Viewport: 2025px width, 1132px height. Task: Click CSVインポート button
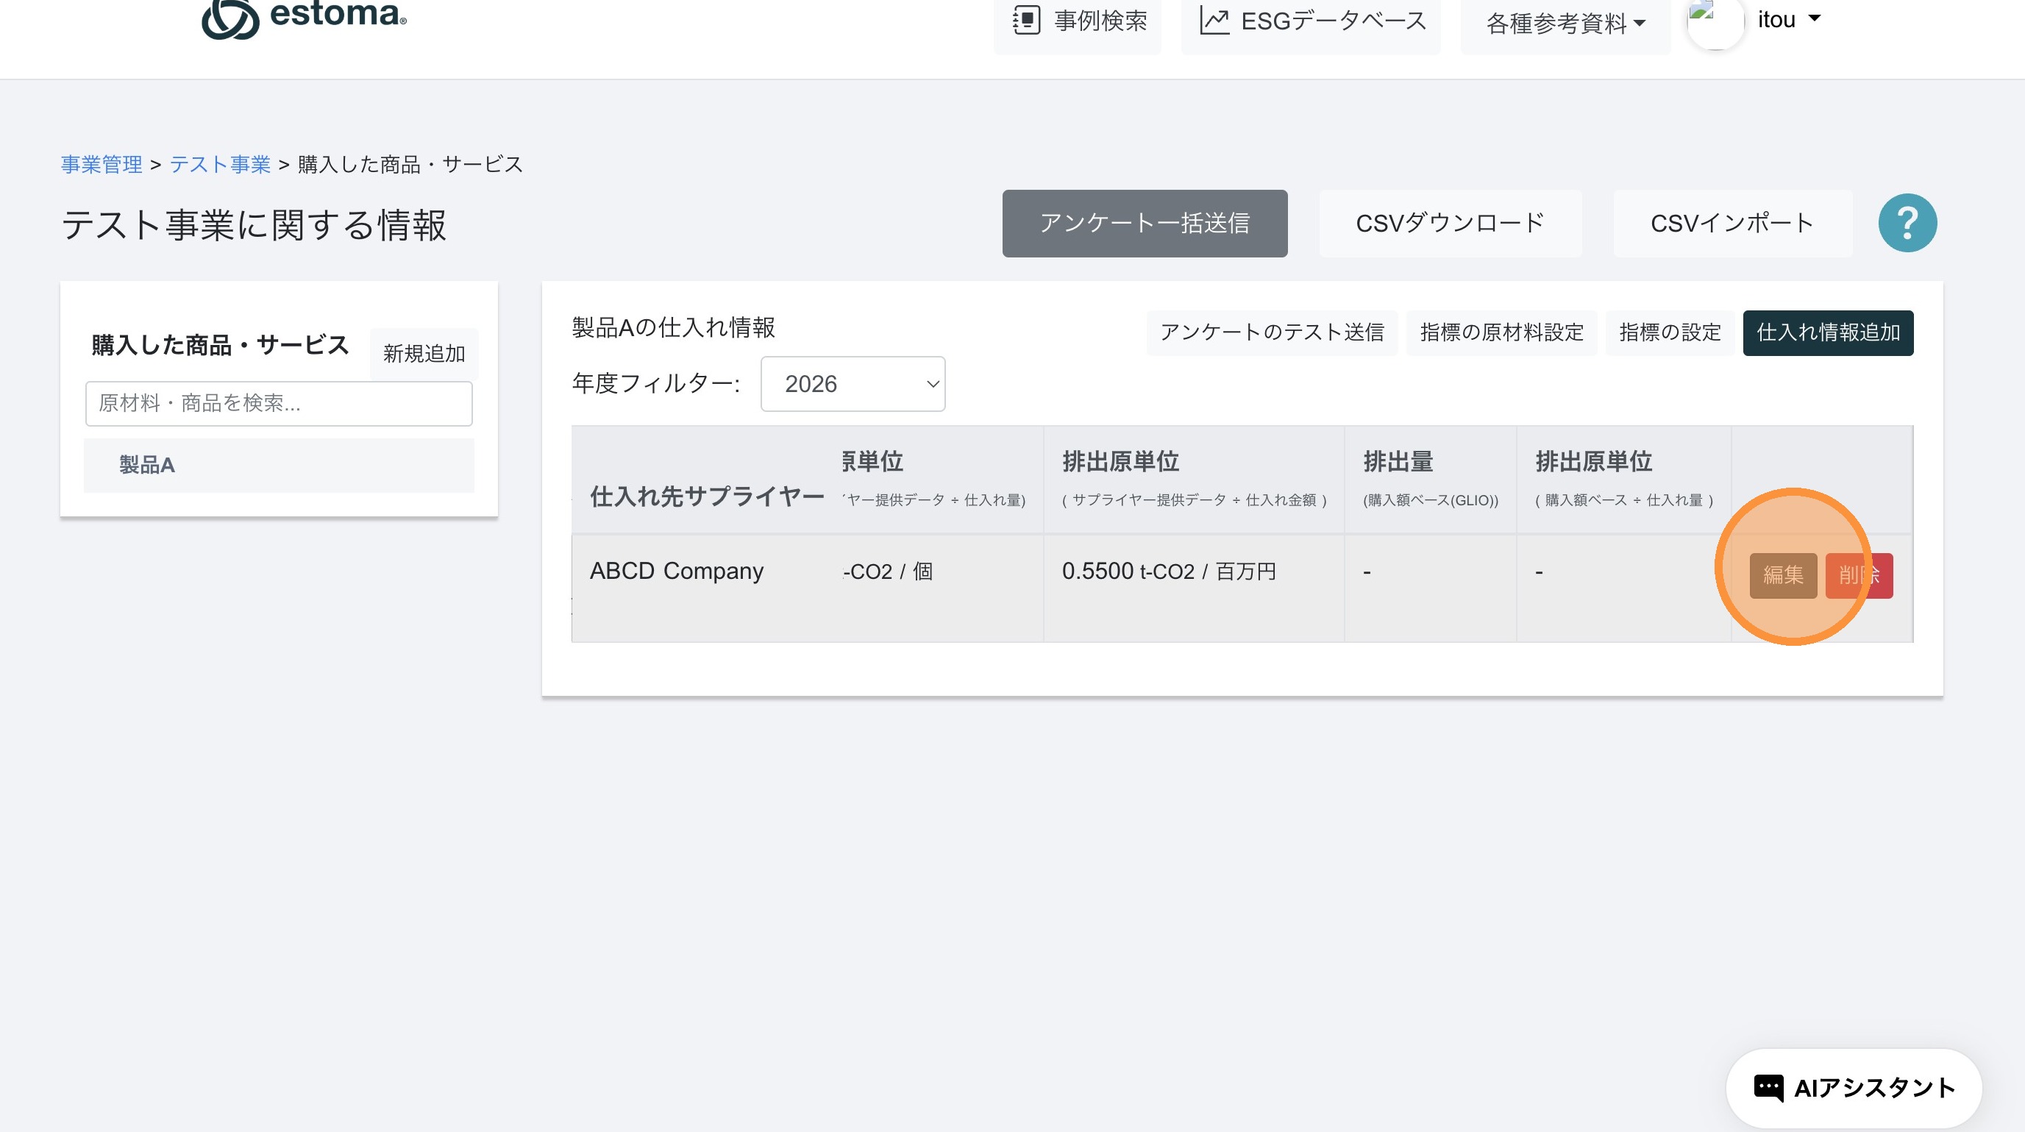1732,224
